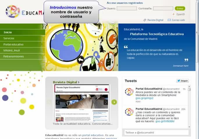Open Correo web link
The height and width of the screenshot is (139, 199).
click(x=178, y=20)
